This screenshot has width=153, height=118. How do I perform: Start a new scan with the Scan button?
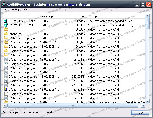[x=140, y=113]
